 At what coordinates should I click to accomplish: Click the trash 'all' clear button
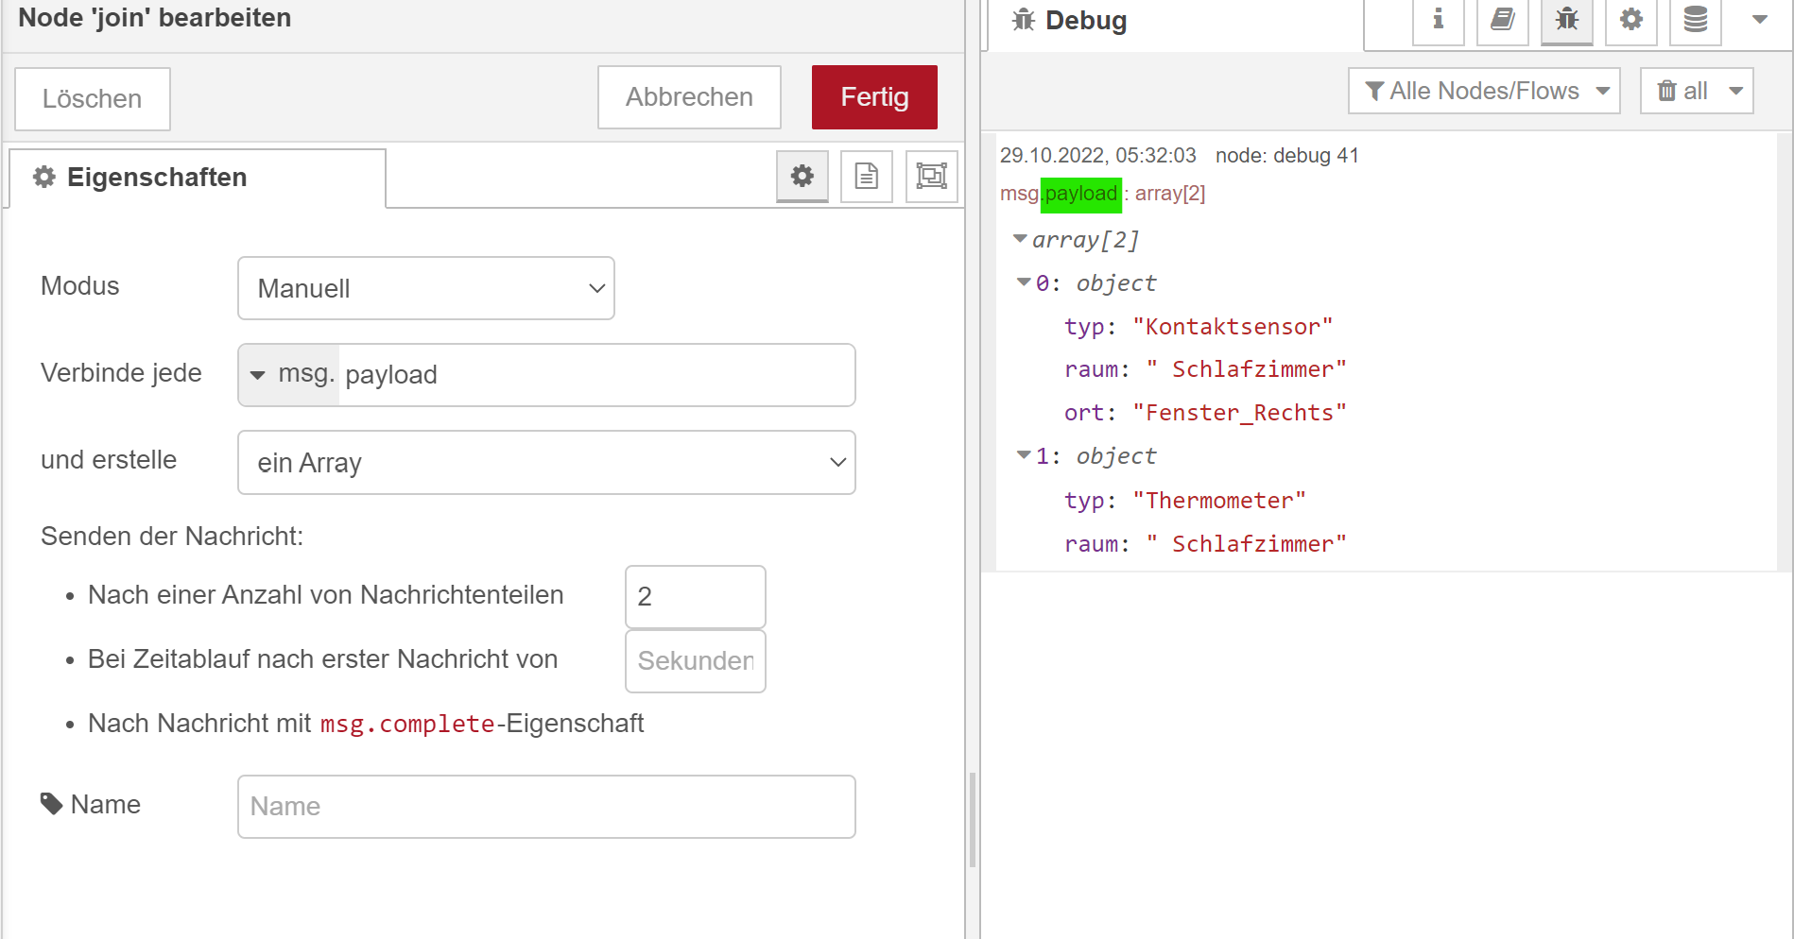point(1682,91)
